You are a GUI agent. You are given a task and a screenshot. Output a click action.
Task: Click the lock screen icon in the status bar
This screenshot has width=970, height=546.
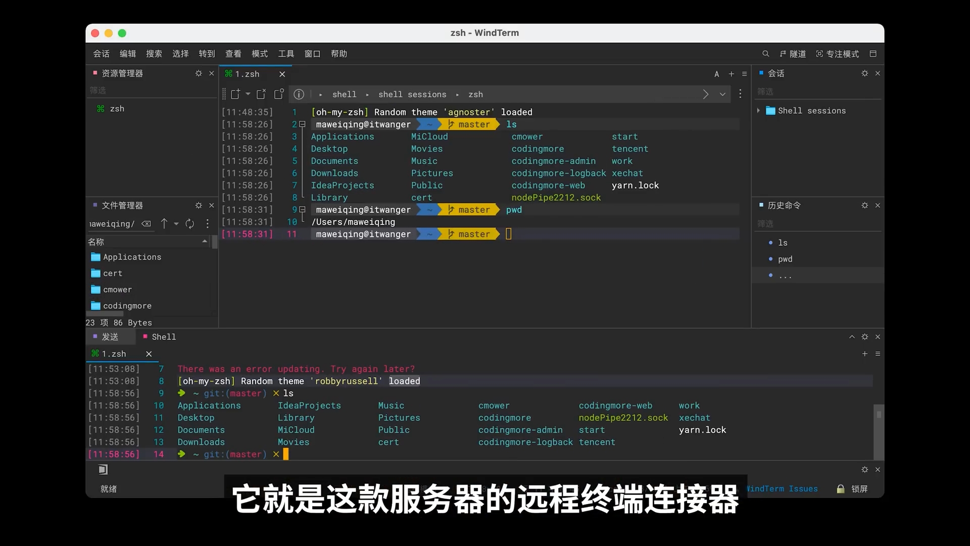tap(841, 489)
